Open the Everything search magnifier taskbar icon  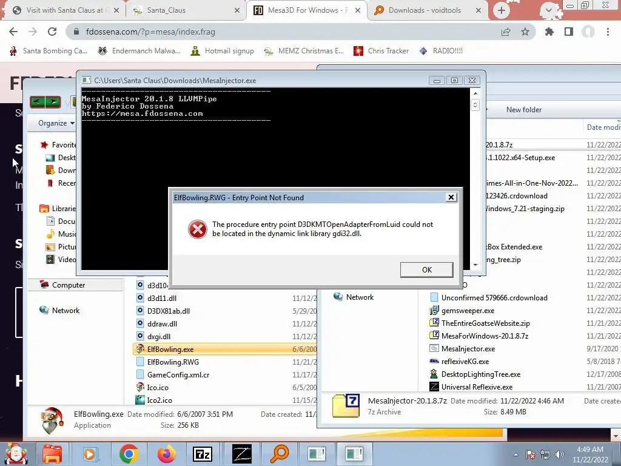(x=279, y=454)
